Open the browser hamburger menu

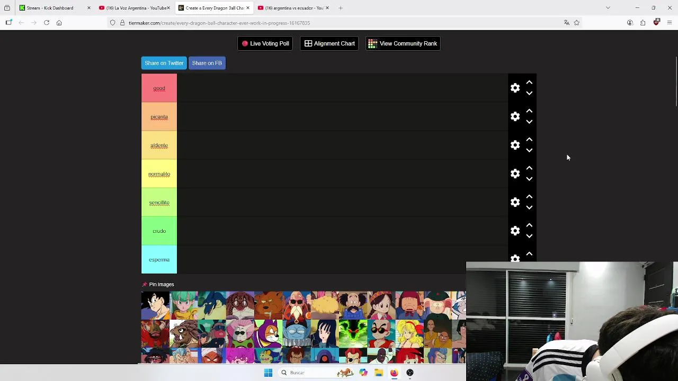pos(670,23)
